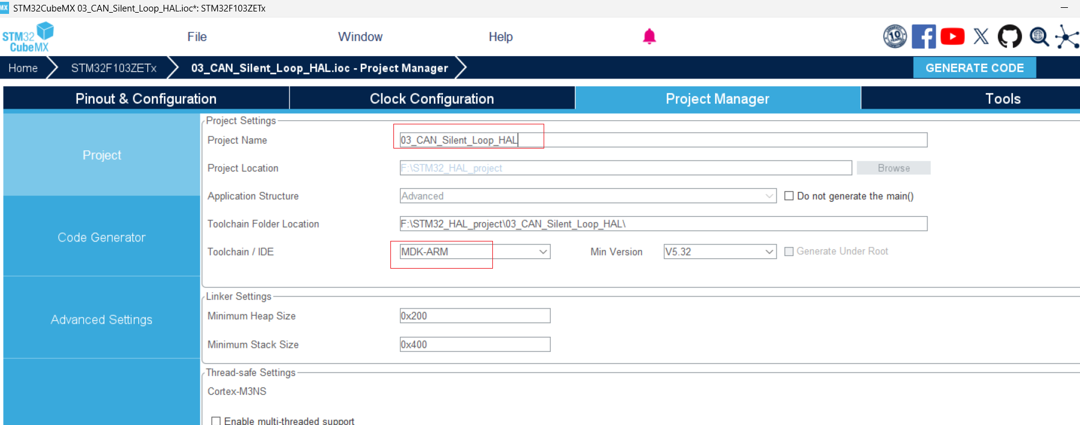Click the Project Manager breadcrumb
Screen dimensions: 1080x425
(319, 68)
